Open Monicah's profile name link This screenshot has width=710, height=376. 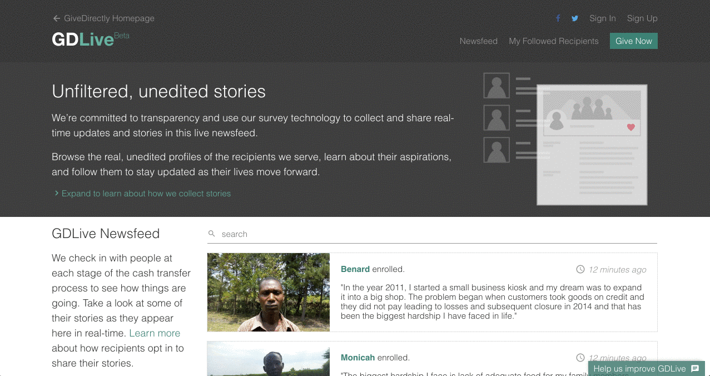click(x=358, y=358)
